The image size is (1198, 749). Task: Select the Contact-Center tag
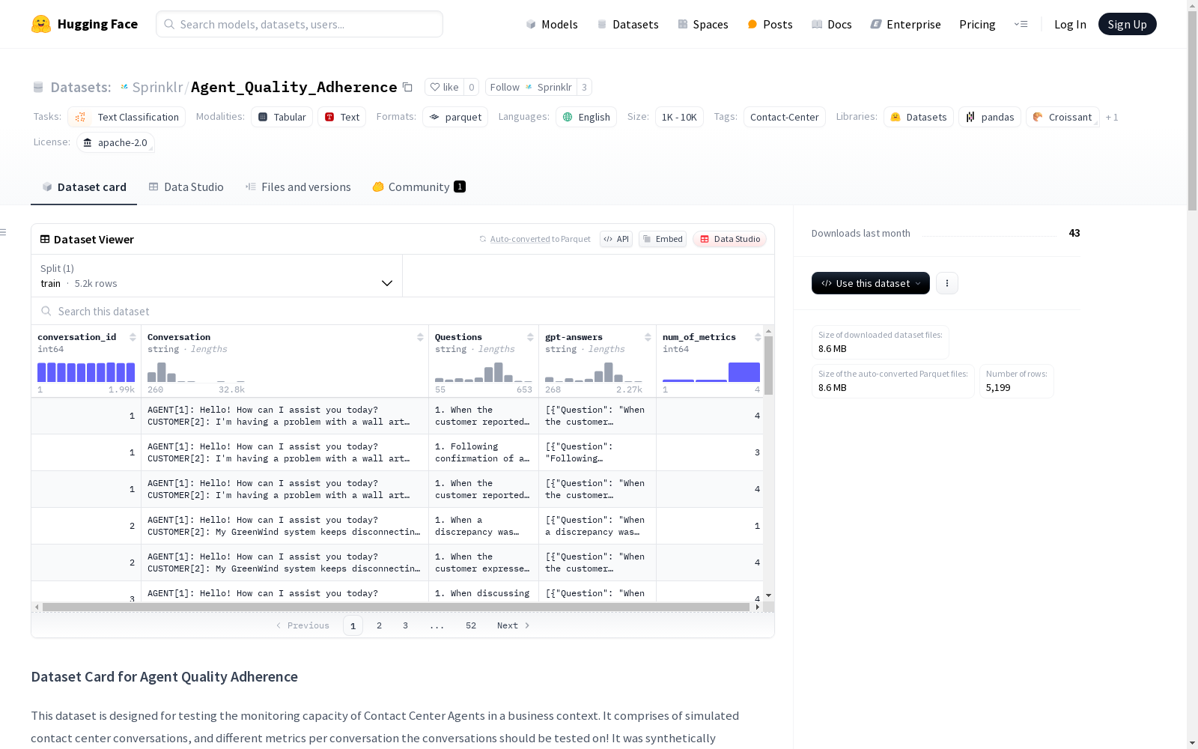tap(785, 117)
